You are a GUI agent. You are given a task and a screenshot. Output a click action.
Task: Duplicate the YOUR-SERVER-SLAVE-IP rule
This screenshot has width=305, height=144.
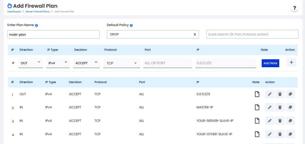click(x=290, y=121)
